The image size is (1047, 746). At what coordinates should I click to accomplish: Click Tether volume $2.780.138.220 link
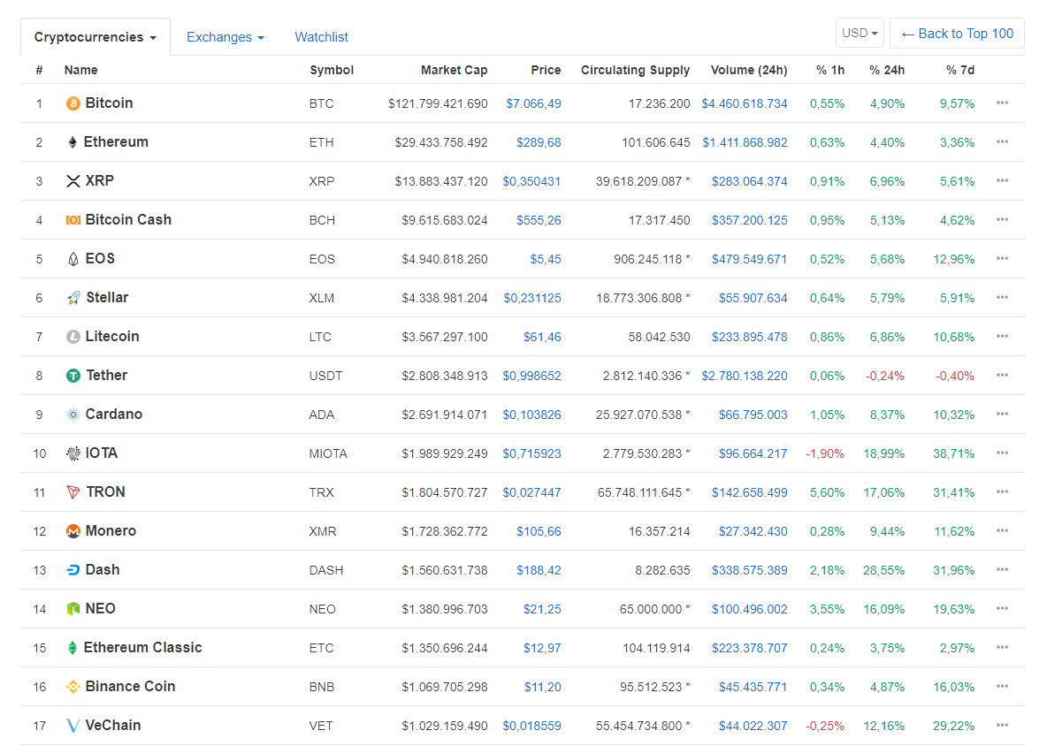[745, 377]
